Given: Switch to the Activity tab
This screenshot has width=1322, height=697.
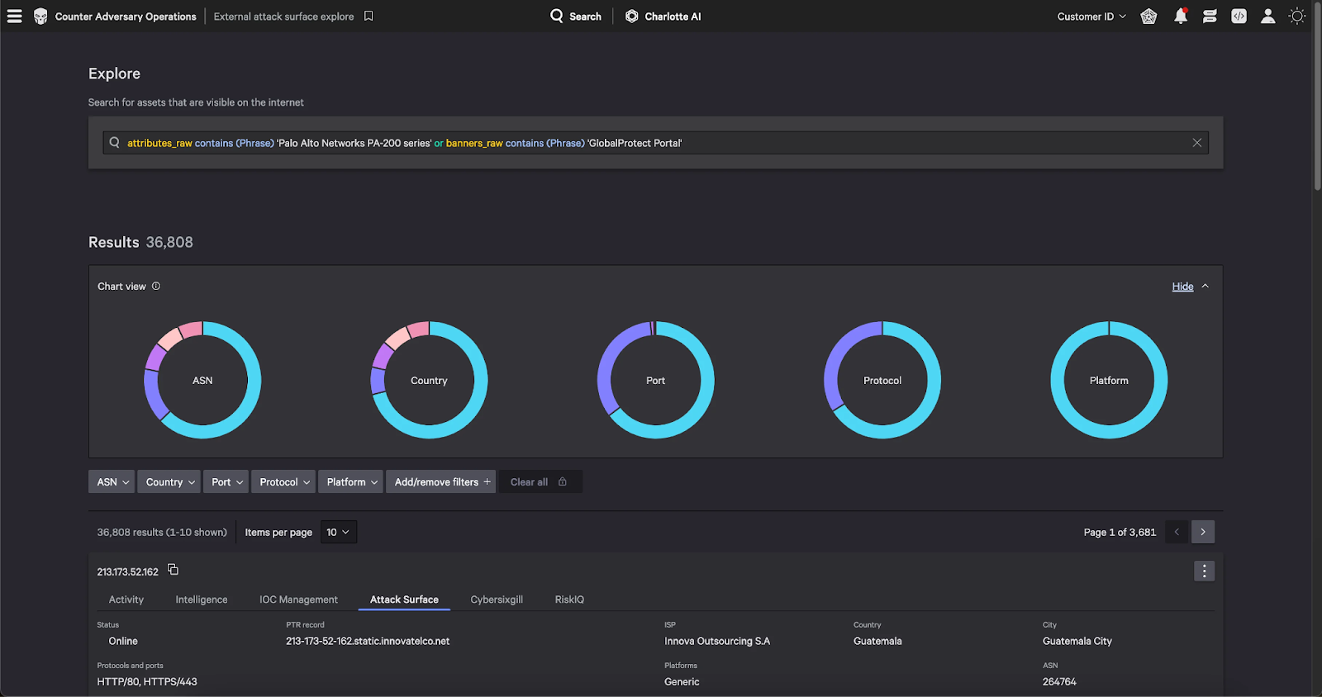Looking at the screenshot, I should coord(126,600).
